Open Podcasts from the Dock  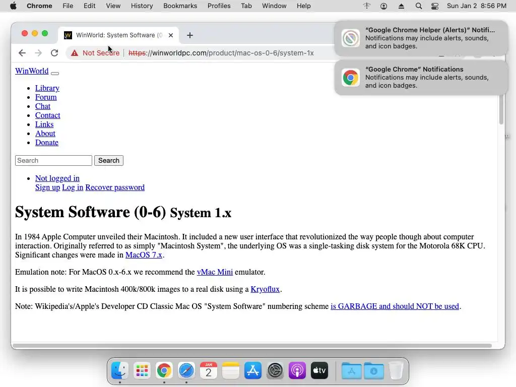click(297, 370)
